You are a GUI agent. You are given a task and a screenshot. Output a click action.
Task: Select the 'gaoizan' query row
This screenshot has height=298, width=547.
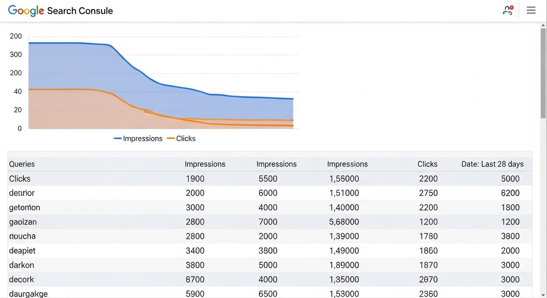[23, 222]
